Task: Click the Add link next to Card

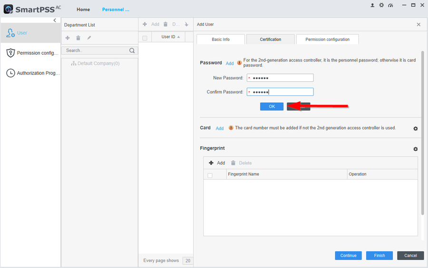Action: pyautogui.click(x=220, y=129)
